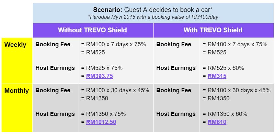Viewport: 275px width, 134px height.
Task: Open the RM315 host earnings link
Action: tap(217, 76)
